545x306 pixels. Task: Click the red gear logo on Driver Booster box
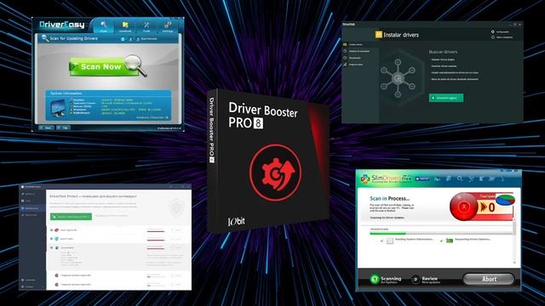click(x=275, y=173)
